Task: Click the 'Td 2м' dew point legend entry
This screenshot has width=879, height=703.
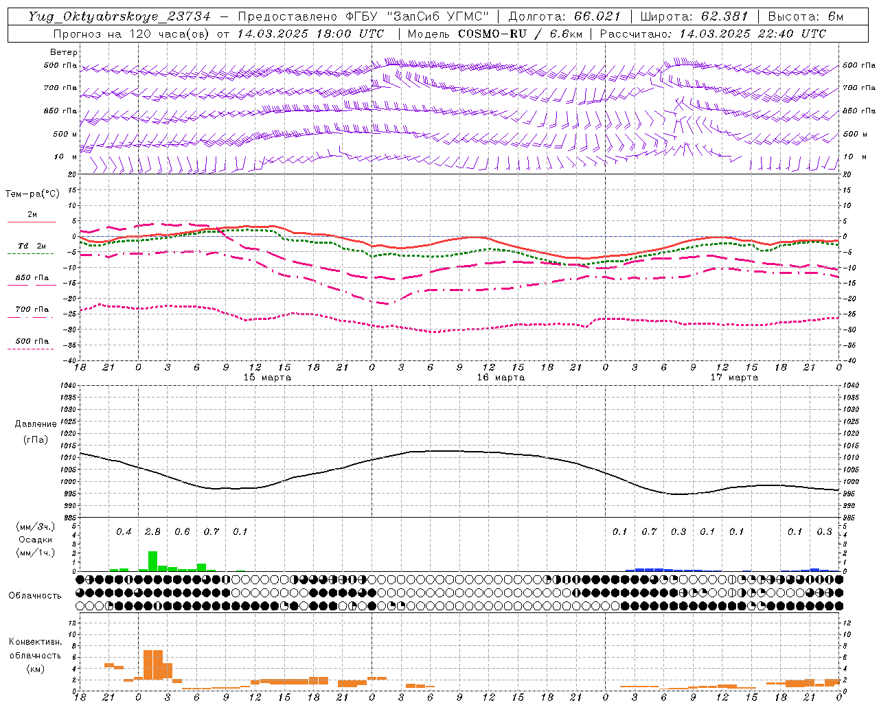Action: (32, 246)
